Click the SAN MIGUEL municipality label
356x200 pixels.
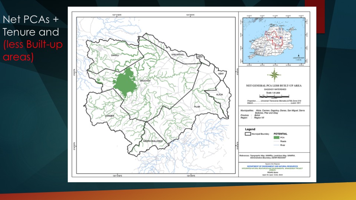pos(178,55)
